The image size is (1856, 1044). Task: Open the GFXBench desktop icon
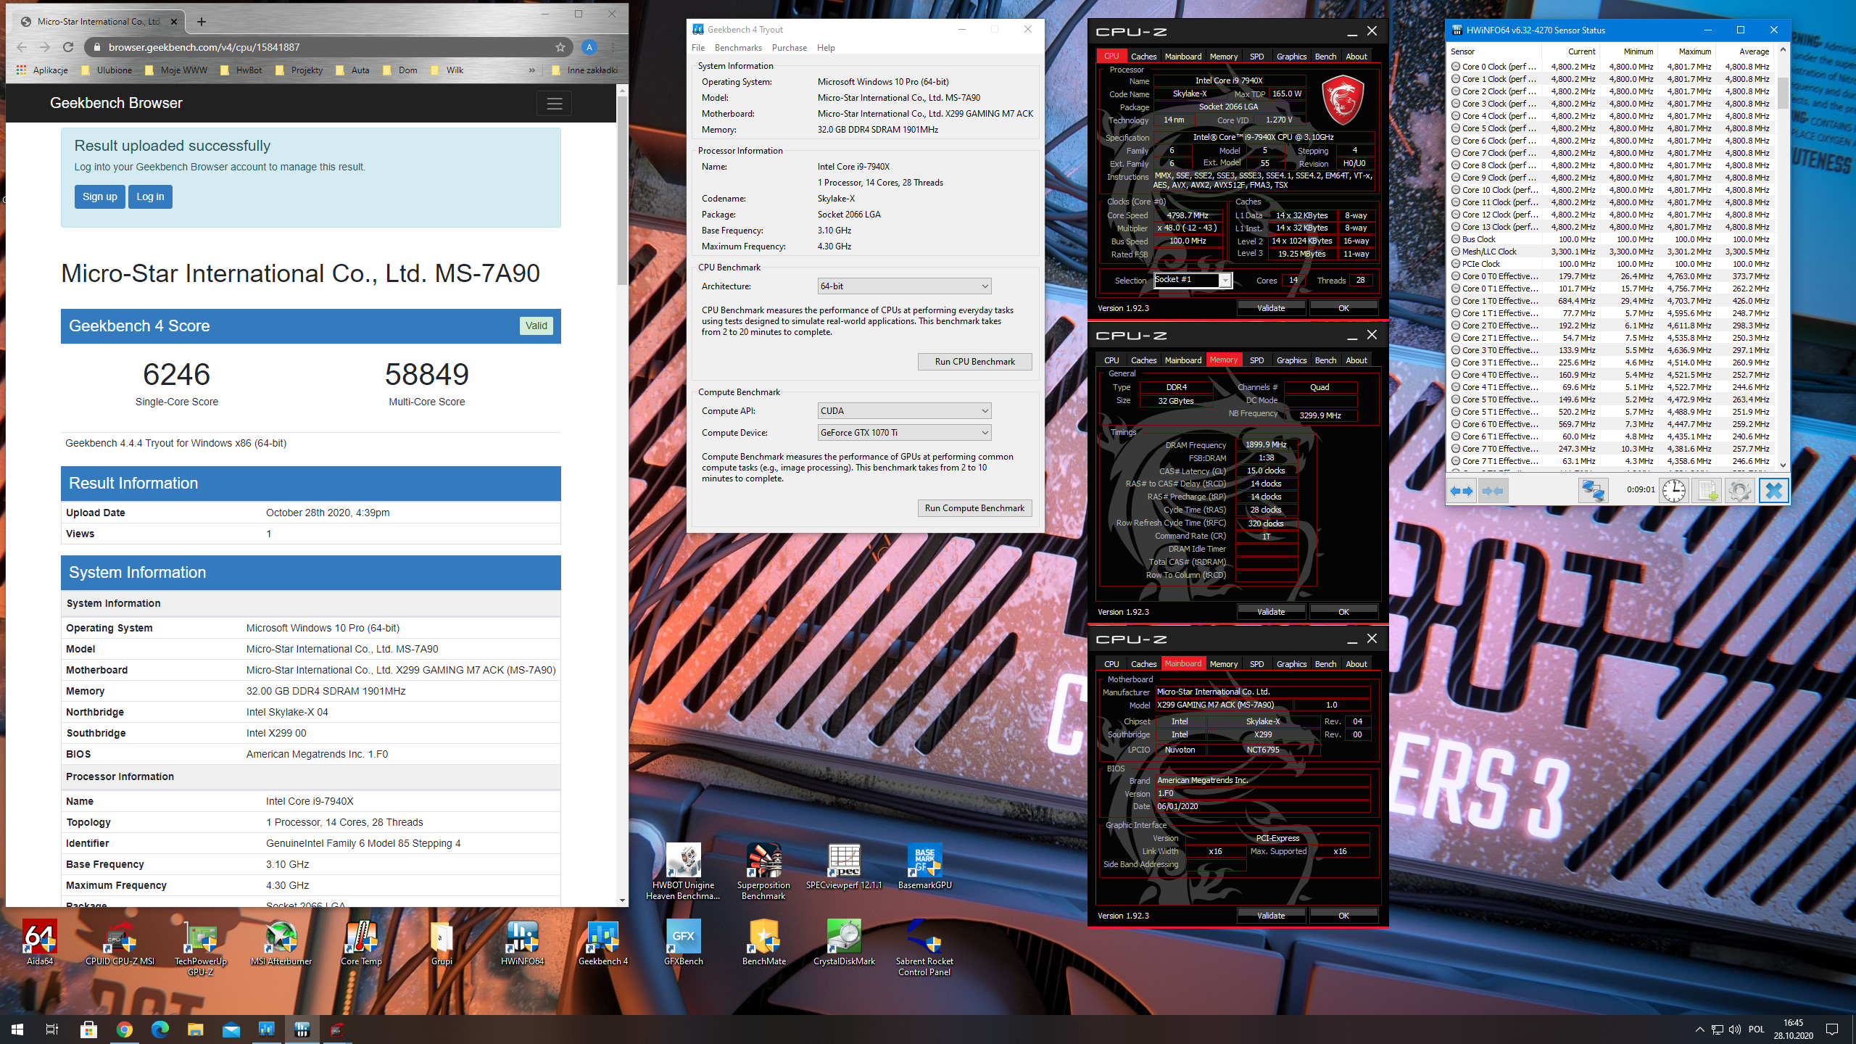click(683, 942)
